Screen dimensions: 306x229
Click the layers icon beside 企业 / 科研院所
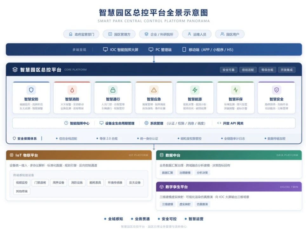pyautogui.click(x=146, y=34)
